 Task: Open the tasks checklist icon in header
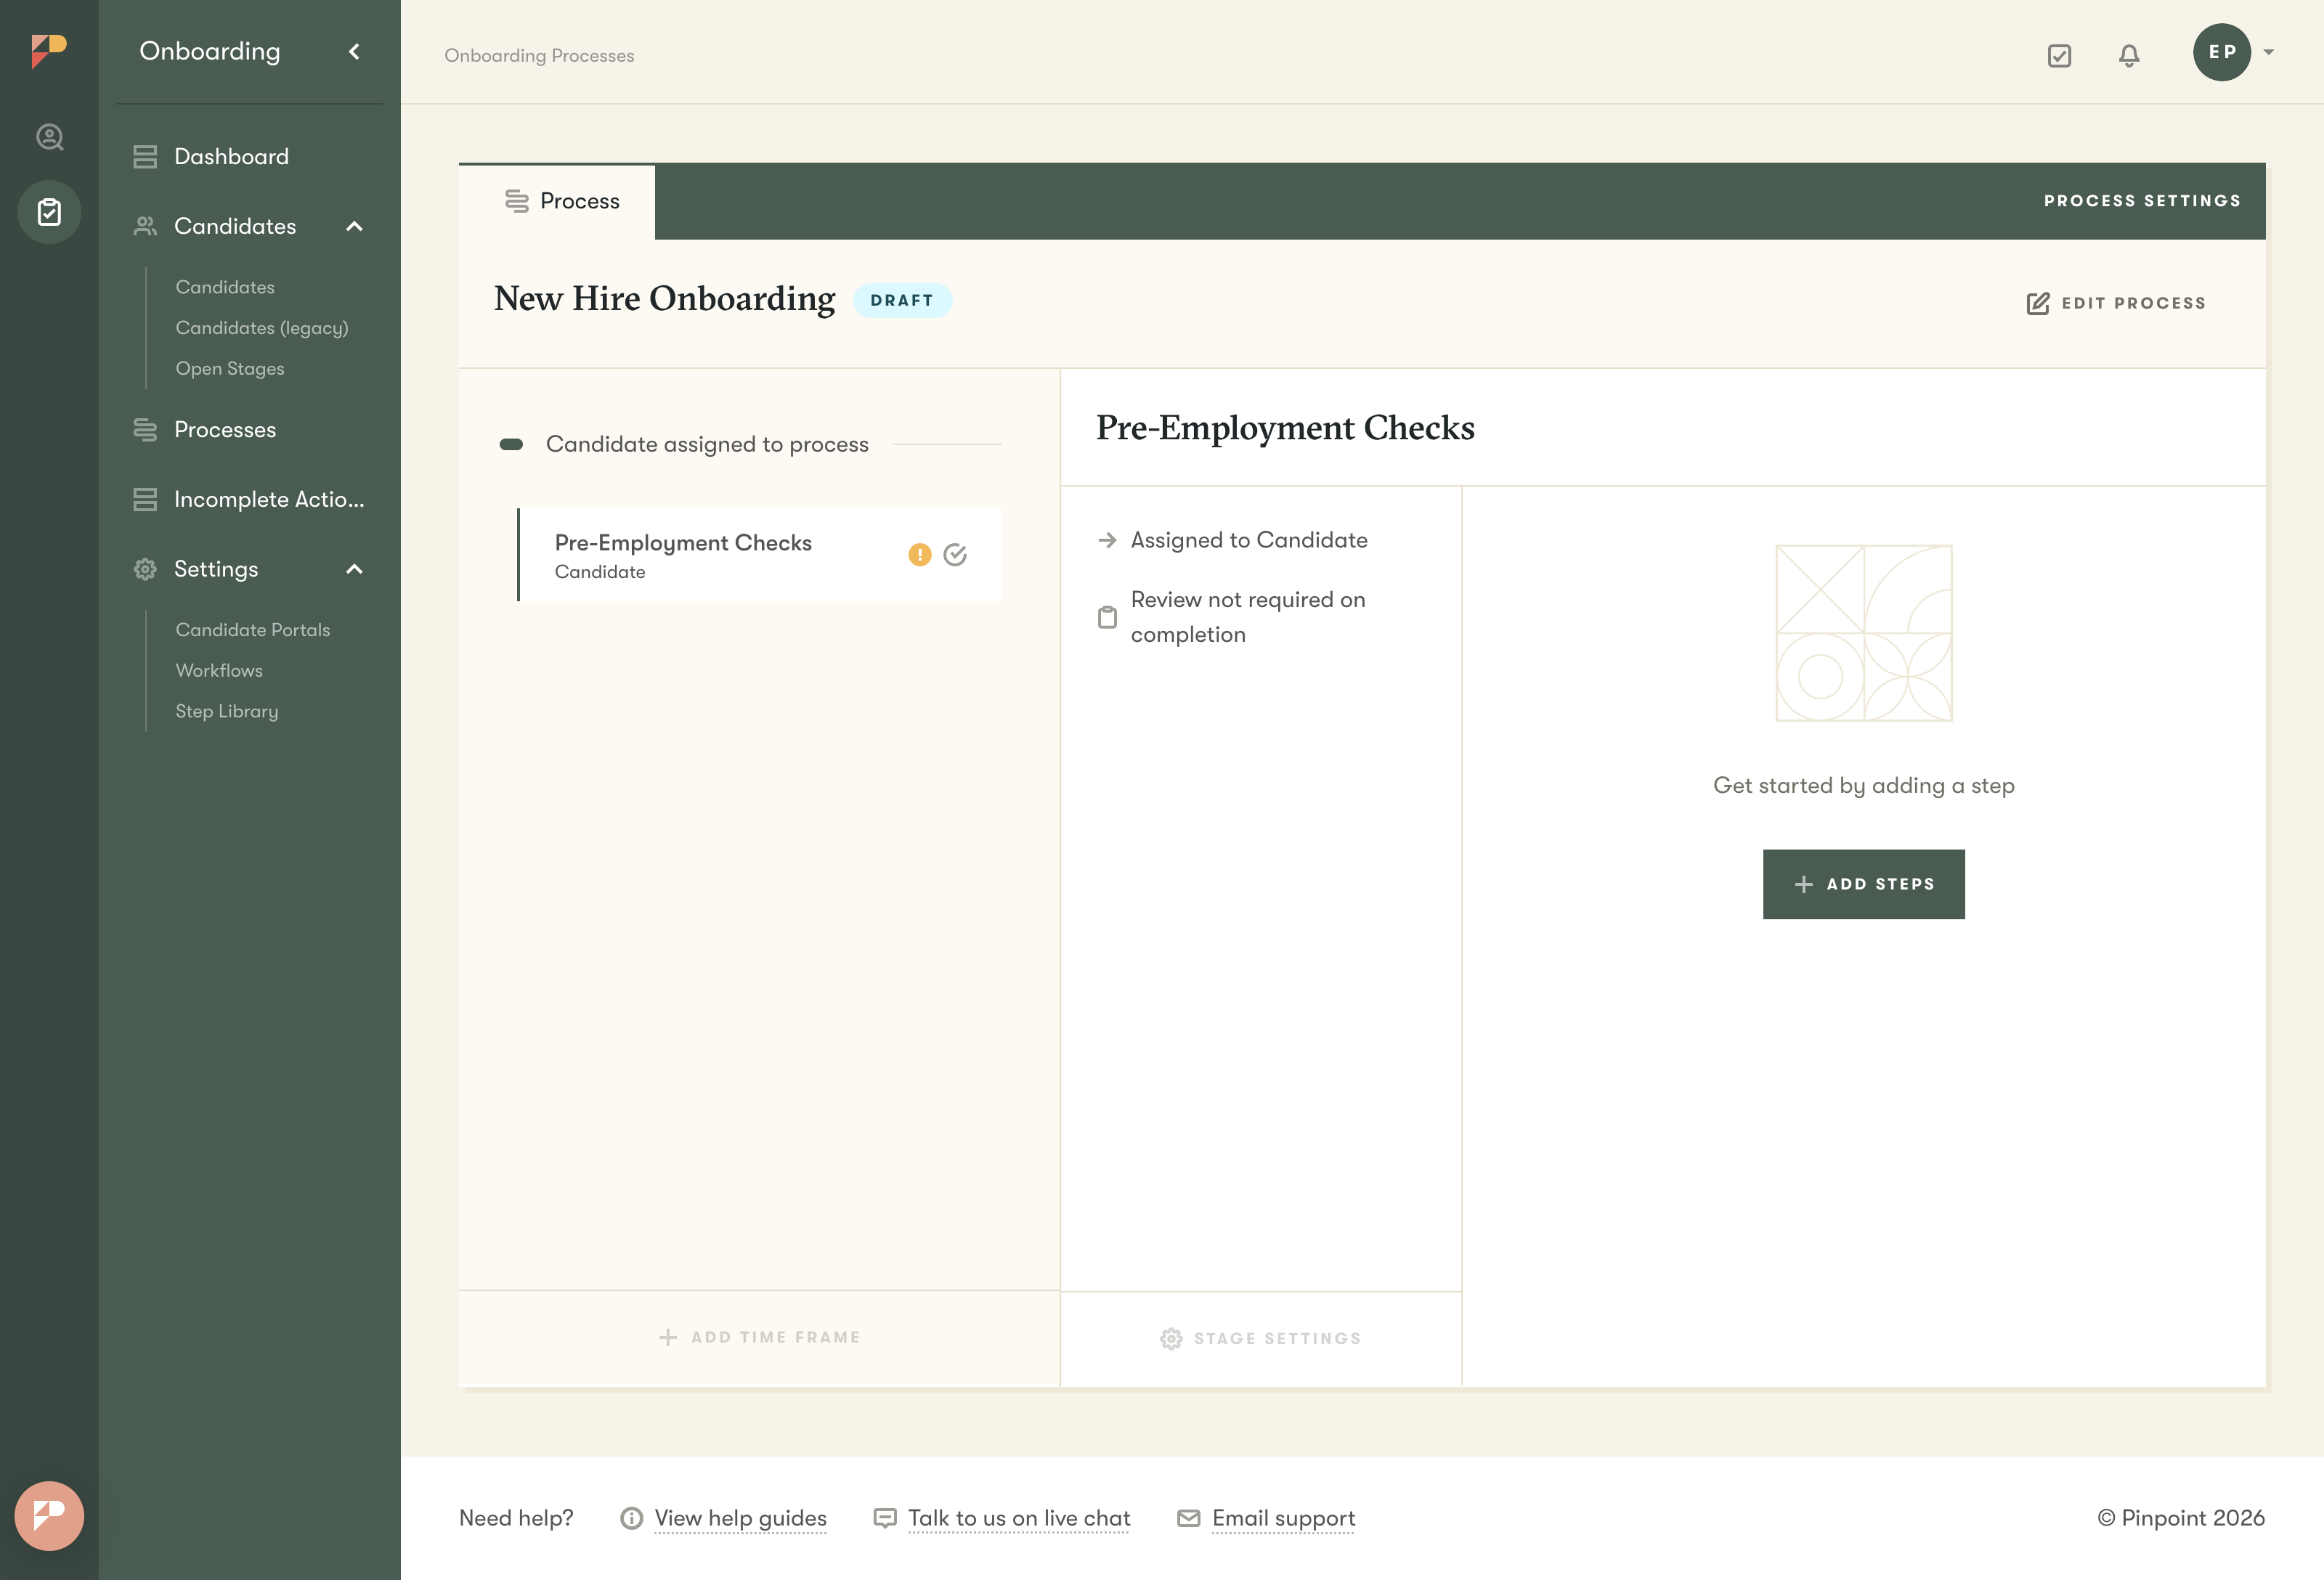[x=2059, y=56]
